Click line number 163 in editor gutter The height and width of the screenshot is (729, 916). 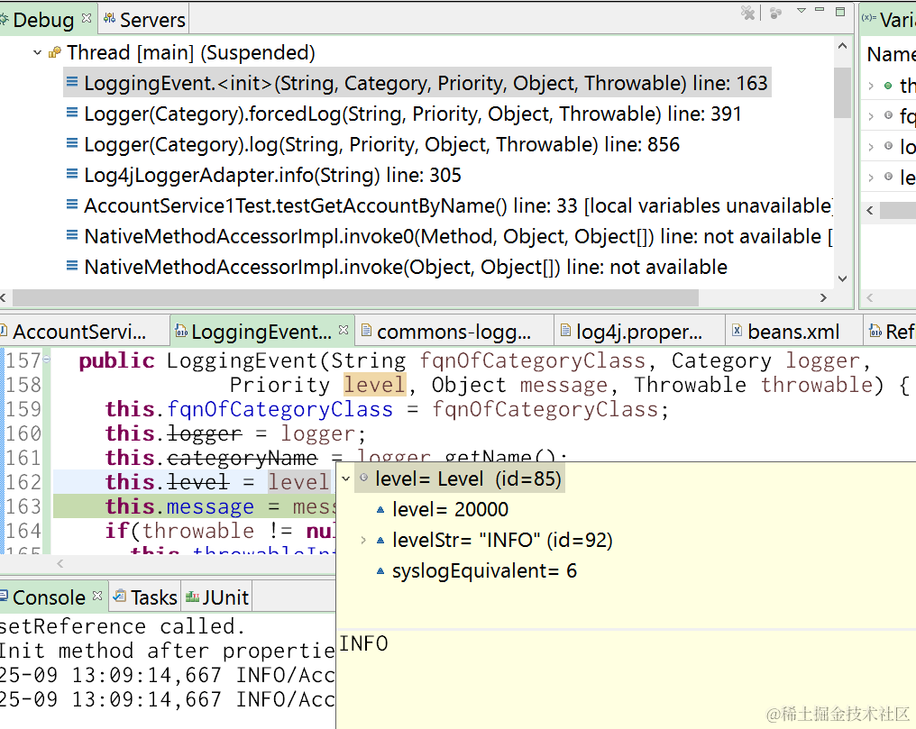[23, 506]
